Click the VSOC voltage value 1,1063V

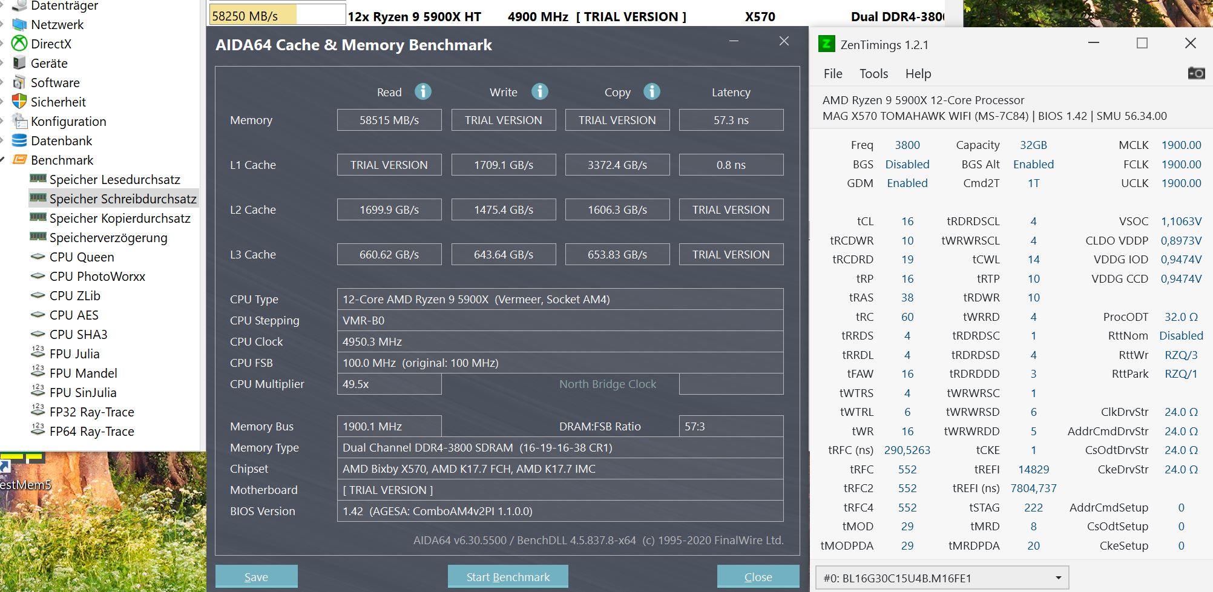(x=1181, y=222)
